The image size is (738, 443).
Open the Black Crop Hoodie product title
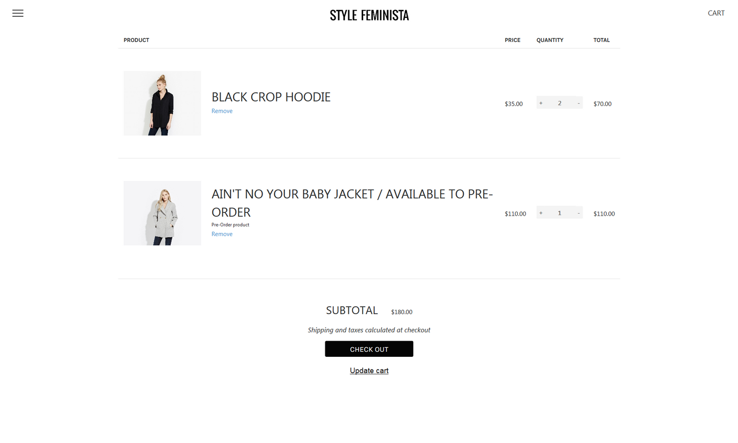pos(271,97)
